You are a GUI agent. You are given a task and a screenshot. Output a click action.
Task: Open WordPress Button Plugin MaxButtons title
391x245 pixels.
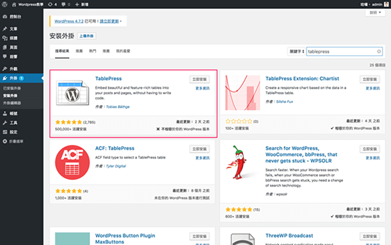125,238
